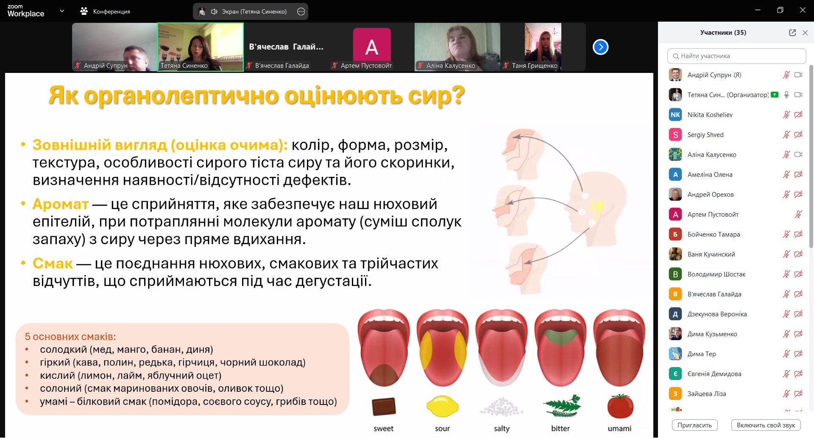Select Володимир Шостак in participants list
The image size is (814, 438).
(716, 274)
